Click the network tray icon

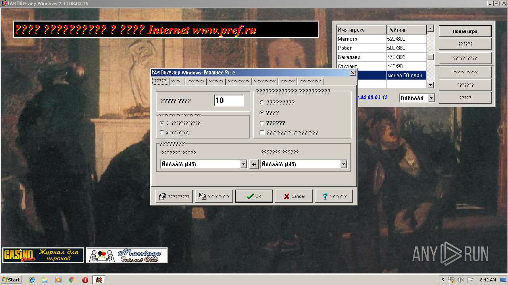click(x=451, y=280)
